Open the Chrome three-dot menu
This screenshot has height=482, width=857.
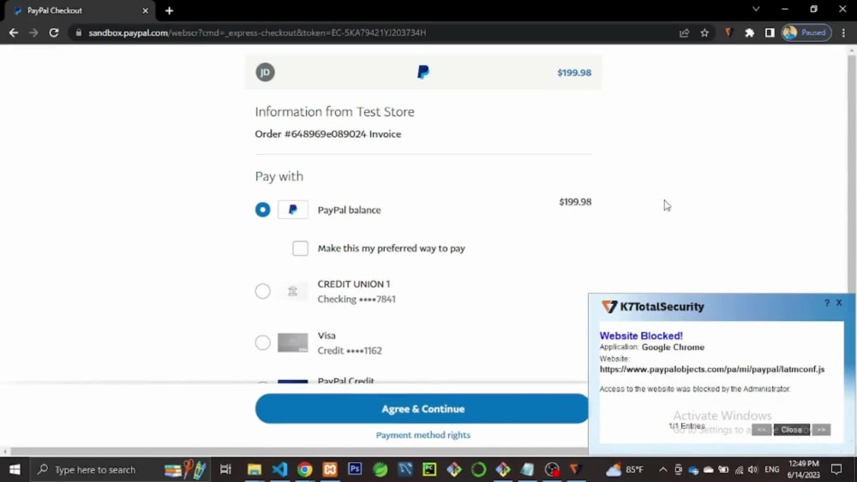[x=843, y=33]
